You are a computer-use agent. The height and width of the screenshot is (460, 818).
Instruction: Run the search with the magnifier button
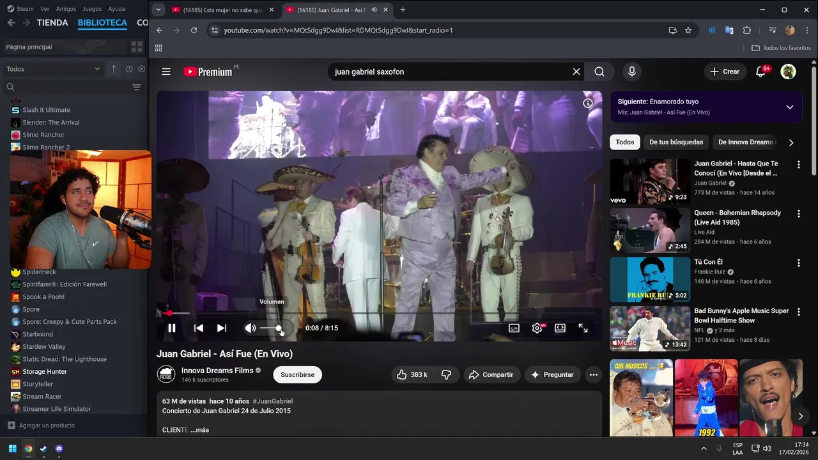[599, 72]
